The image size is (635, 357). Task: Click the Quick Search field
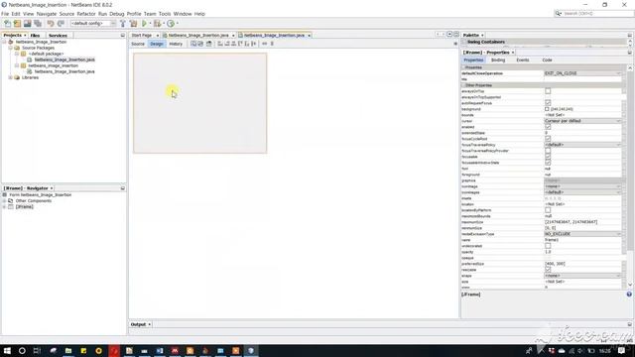[593, 14]
